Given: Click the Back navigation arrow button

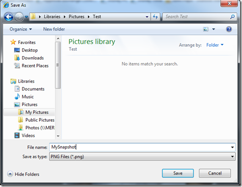Looking at the screenshot, I should [9, 17].
